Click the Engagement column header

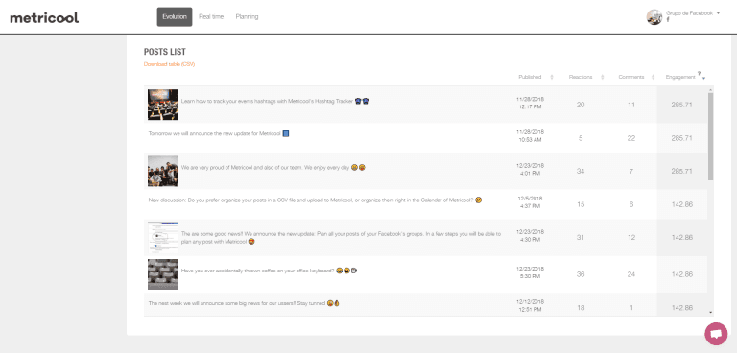click(680, 77)
